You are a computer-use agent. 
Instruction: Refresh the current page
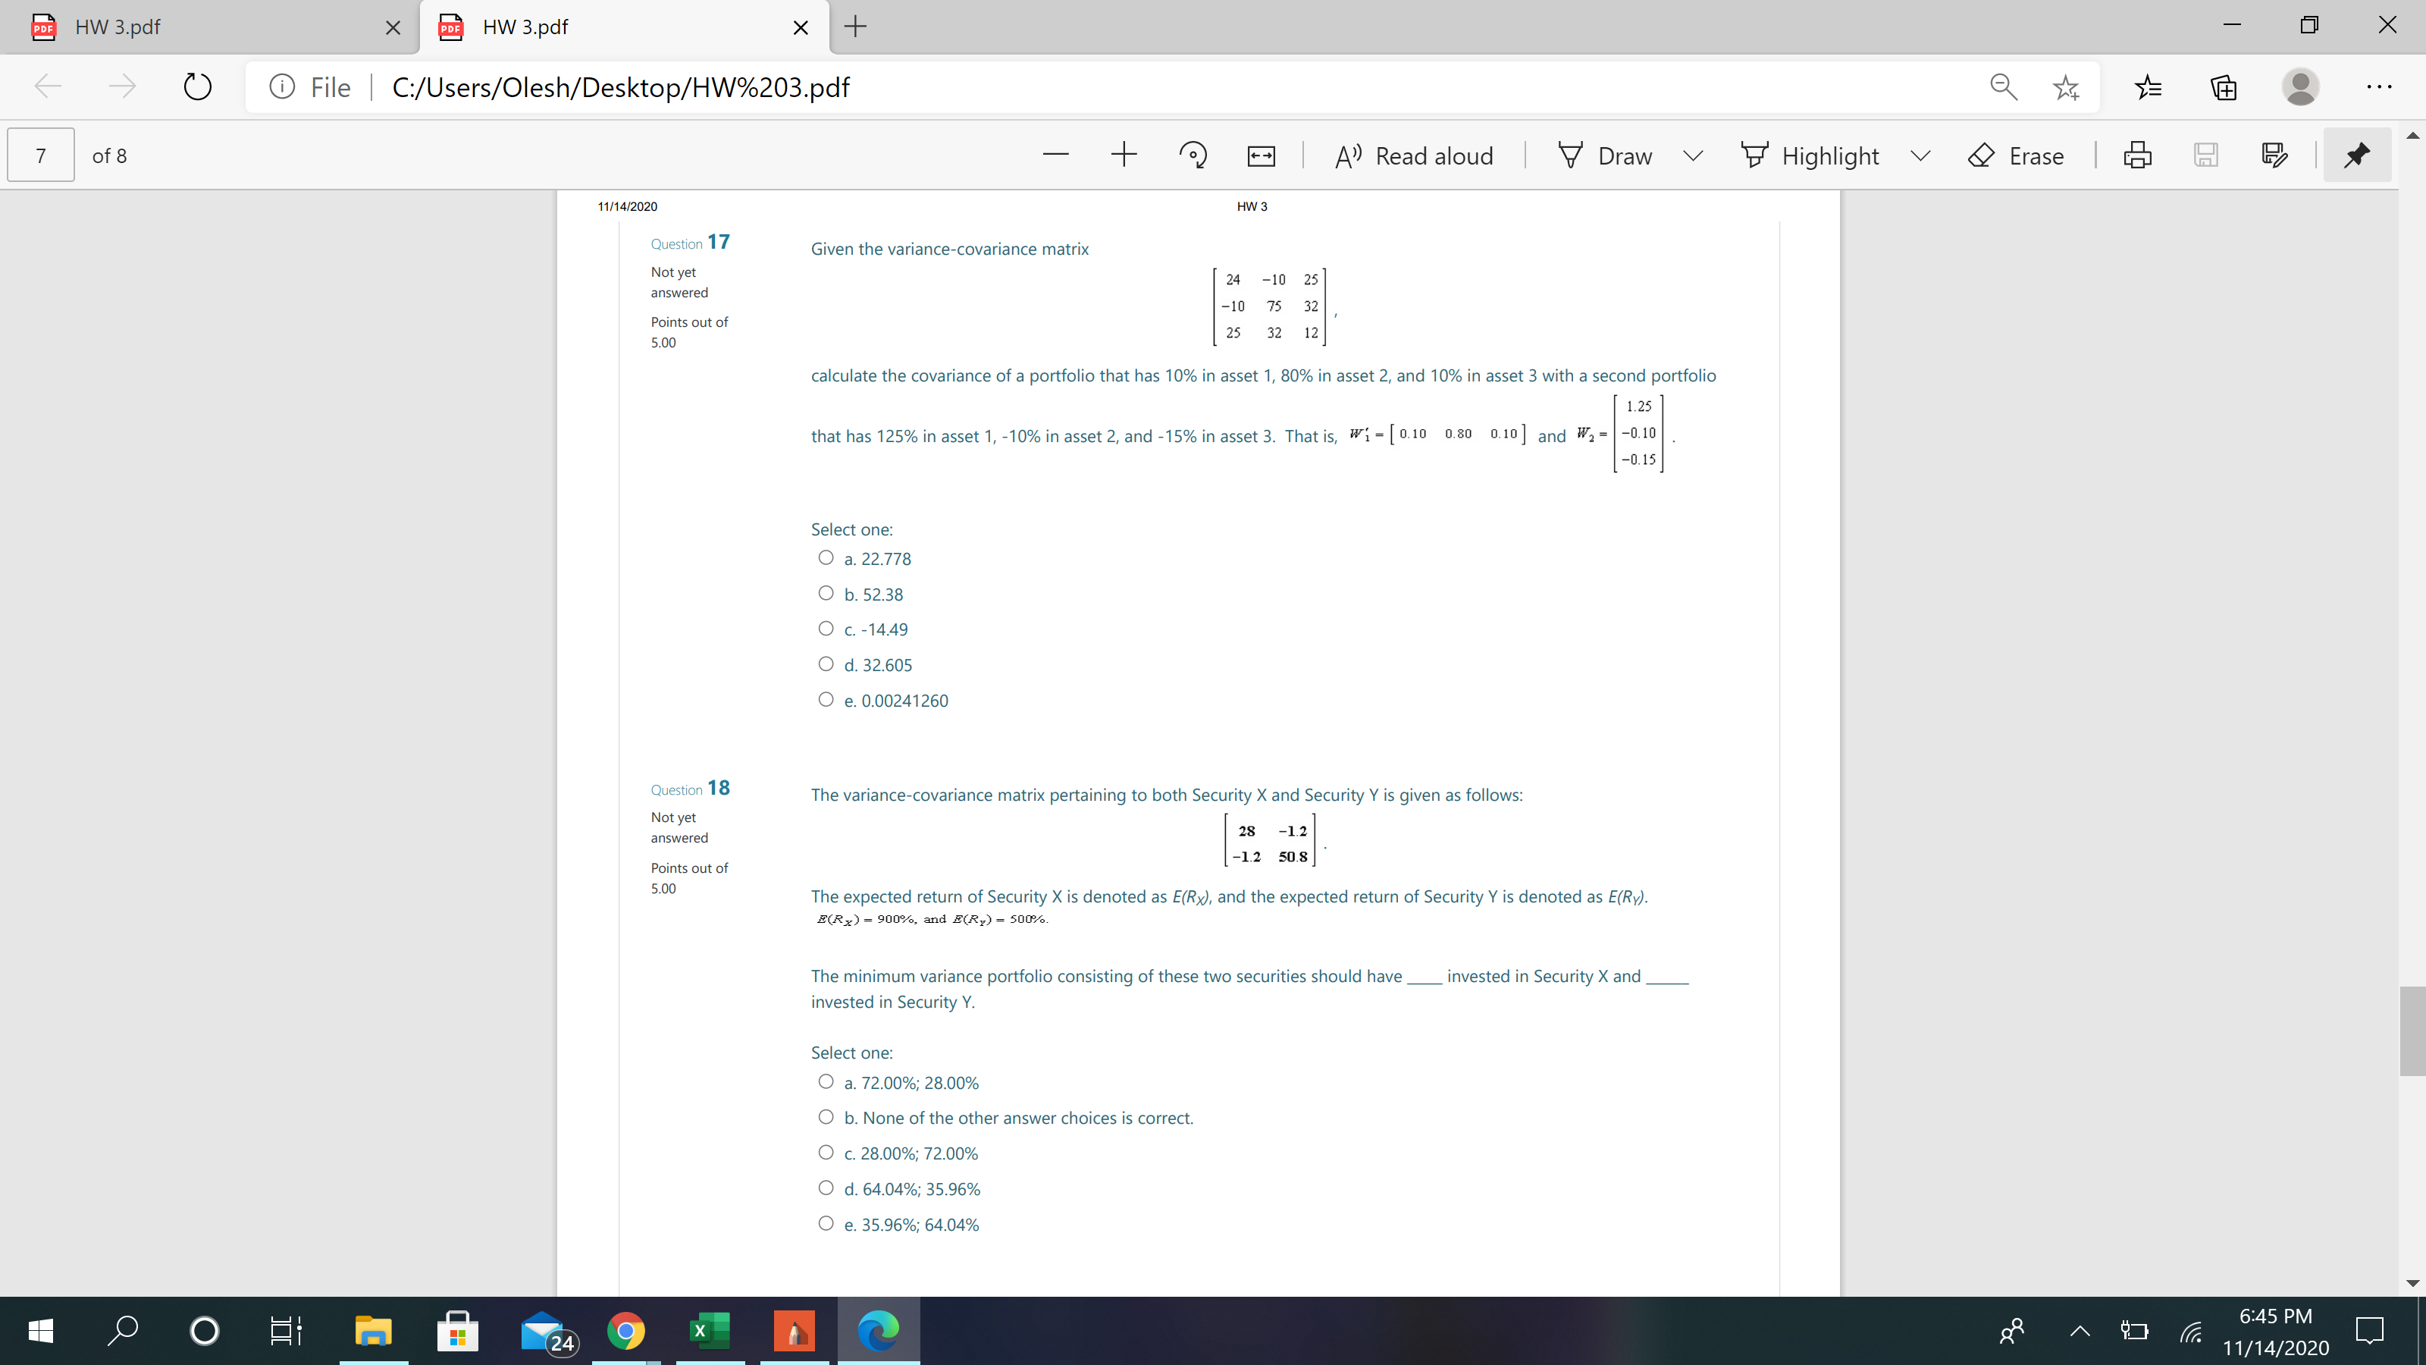click(197, 86)
